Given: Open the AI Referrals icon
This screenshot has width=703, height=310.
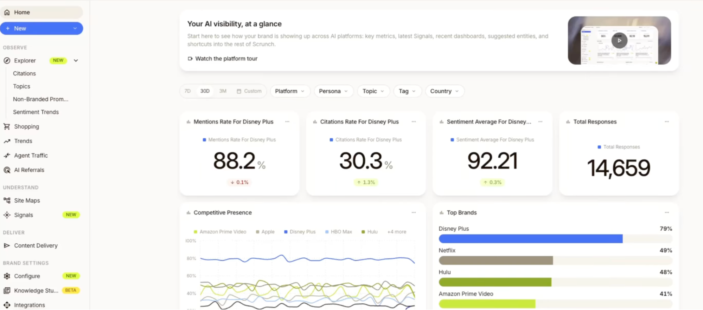Looking at the screenshot, I should (x=7, y=170).
